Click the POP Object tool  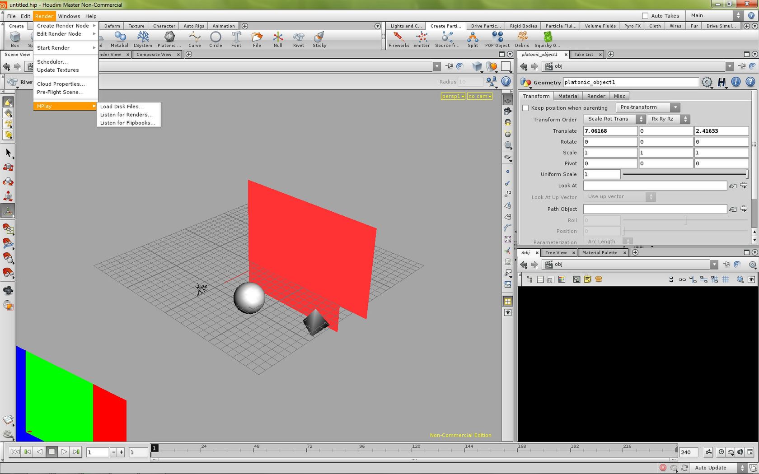click(x=497, y=39)
